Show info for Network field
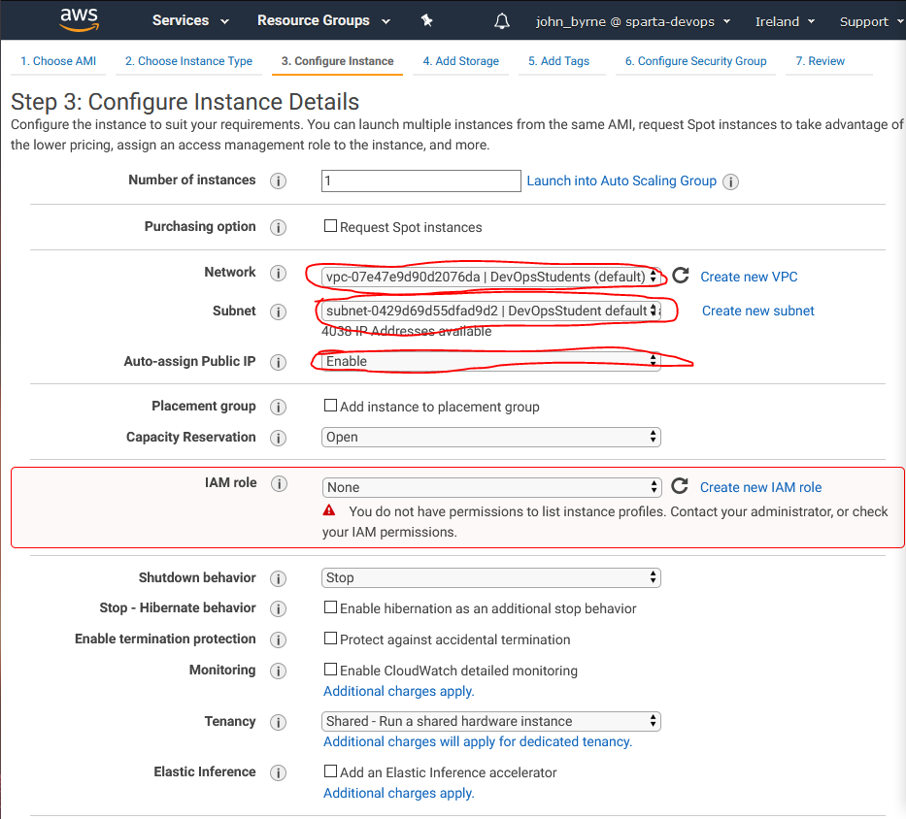This screenshot has height=819, width=906. pos(278,273)
